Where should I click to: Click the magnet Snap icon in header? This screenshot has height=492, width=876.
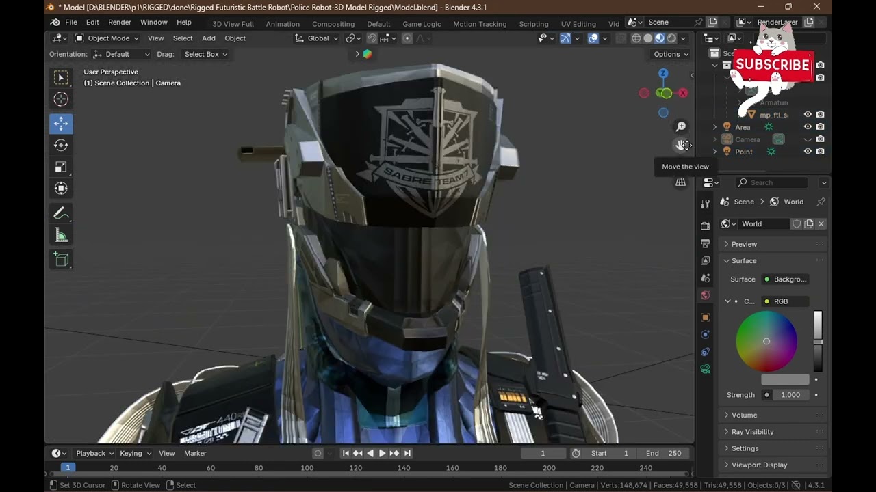(372, 38)
